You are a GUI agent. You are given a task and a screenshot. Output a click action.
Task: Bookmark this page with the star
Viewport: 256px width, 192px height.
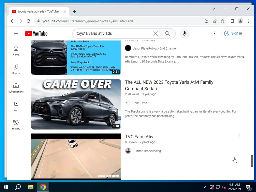[222, 21]
